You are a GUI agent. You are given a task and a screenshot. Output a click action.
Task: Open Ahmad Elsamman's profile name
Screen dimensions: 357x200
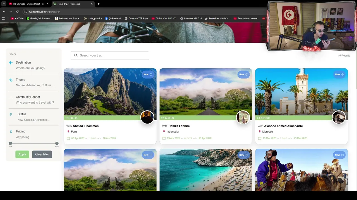(86, 126)
